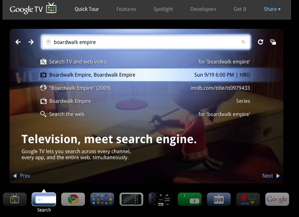Click the go arrow in search box
299x217 pixels.
point(244,42)
